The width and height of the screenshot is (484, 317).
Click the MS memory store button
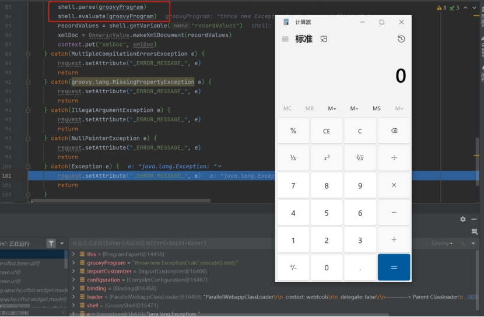click(377, 108)
